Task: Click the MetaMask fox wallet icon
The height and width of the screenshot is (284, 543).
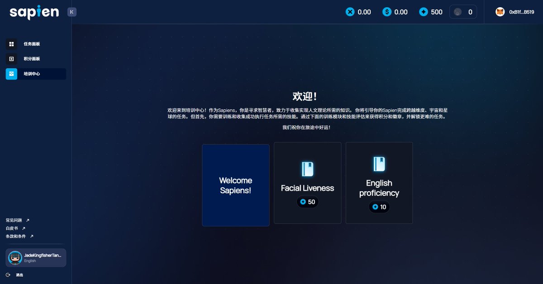Action: 500,12
